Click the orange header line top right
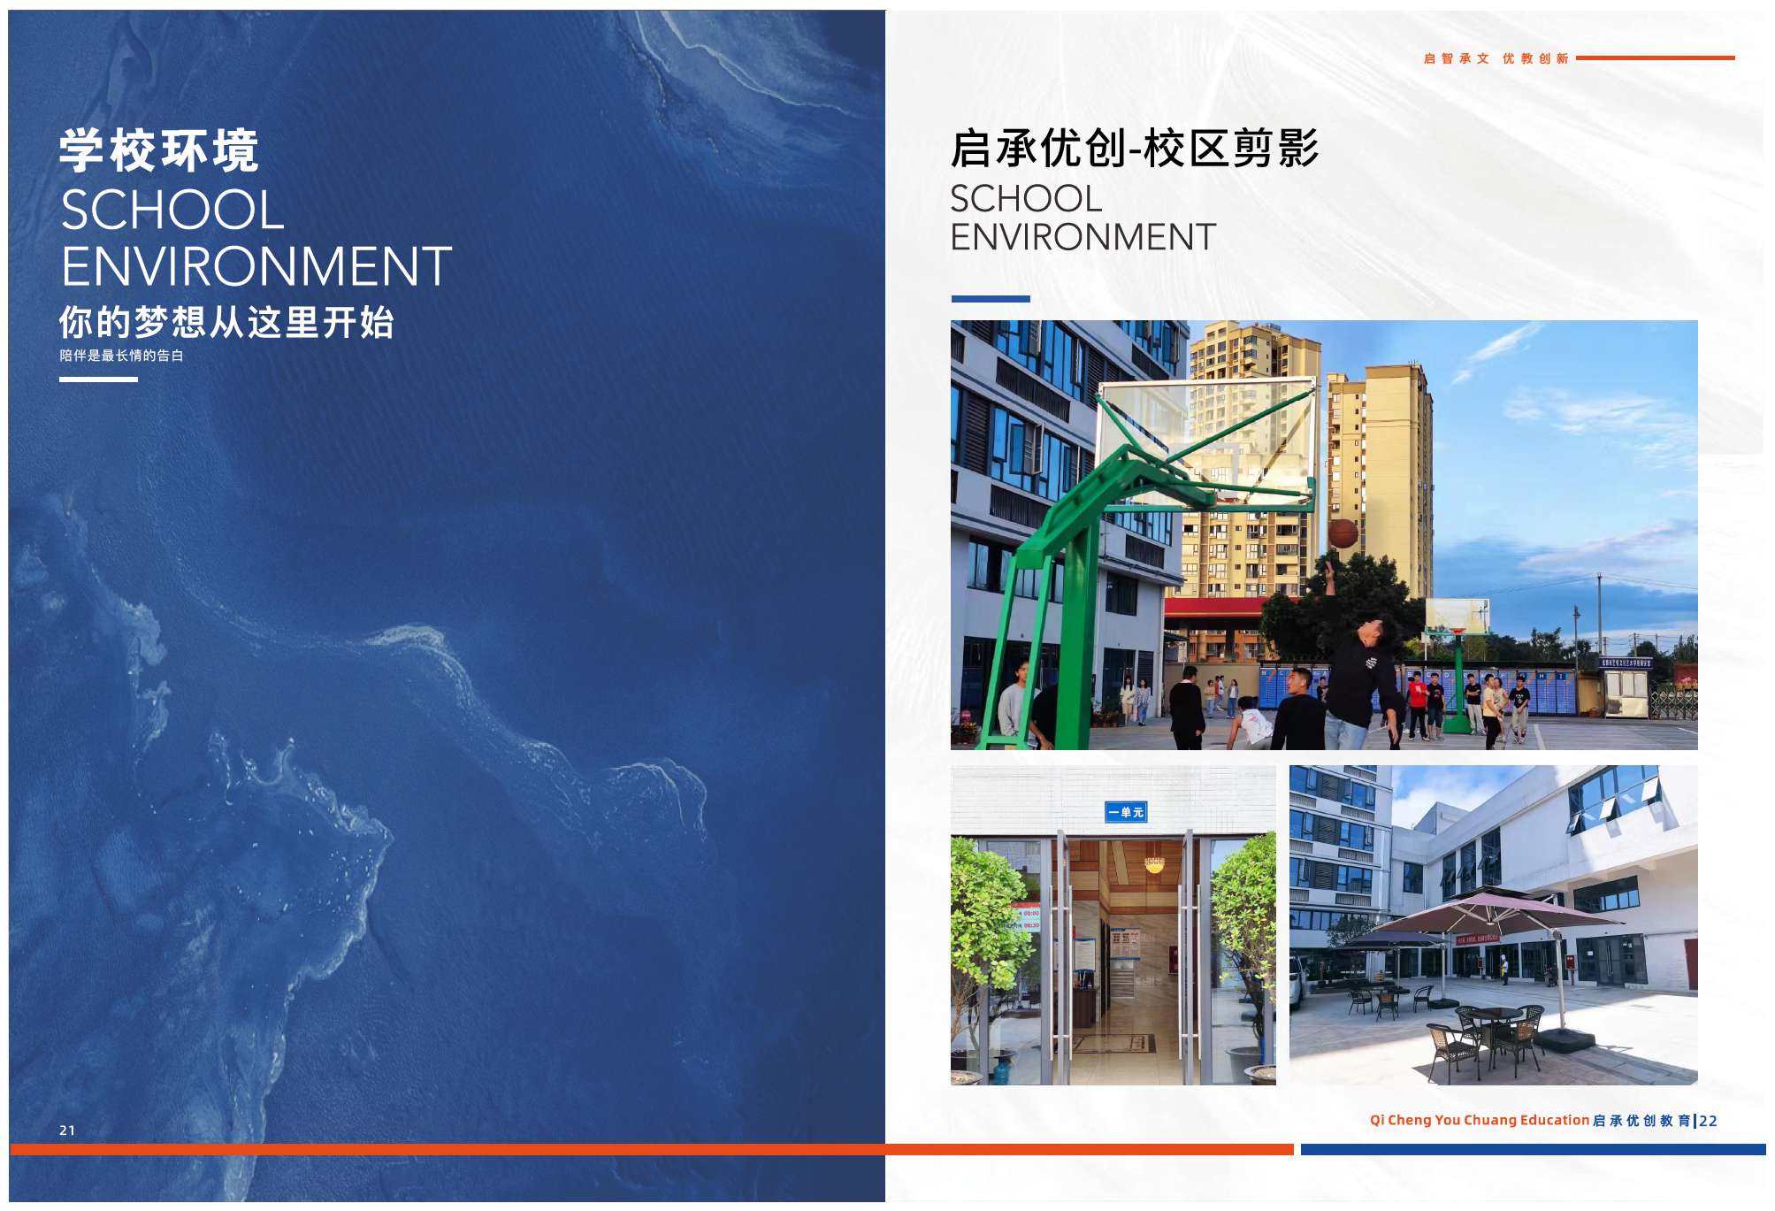 point(1655,58)
